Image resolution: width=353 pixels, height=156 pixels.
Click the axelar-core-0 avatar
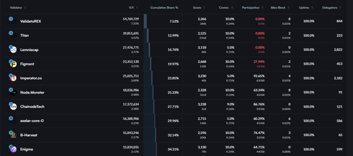point(13,121)
